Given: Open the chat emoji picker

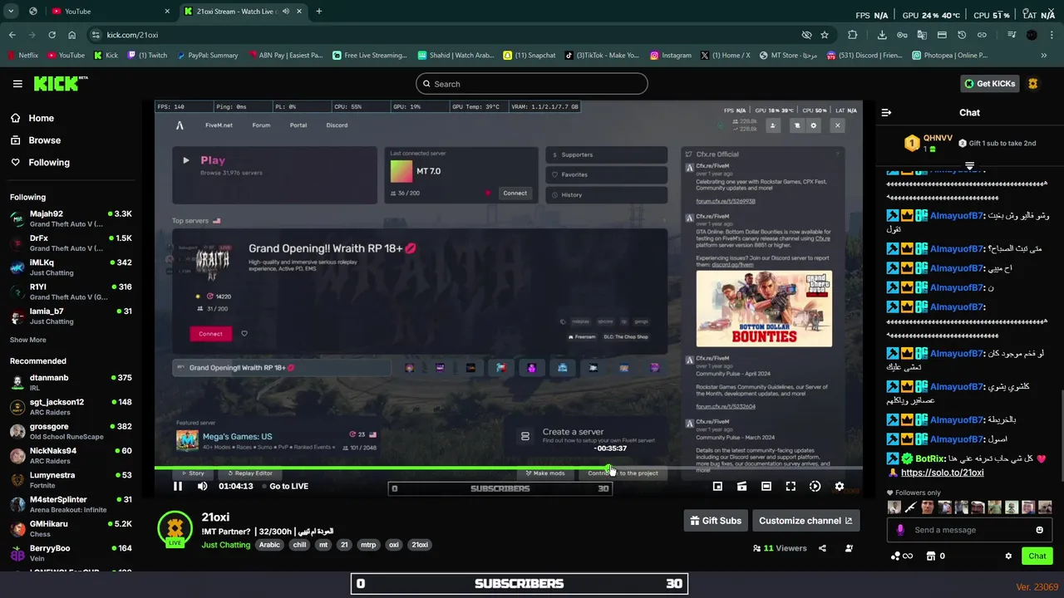Looking at the screenshot, I should [x=1039, y=530].
